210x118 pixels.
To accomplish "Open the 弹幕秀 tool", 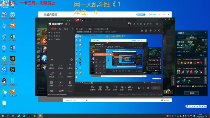I will 70,84.
